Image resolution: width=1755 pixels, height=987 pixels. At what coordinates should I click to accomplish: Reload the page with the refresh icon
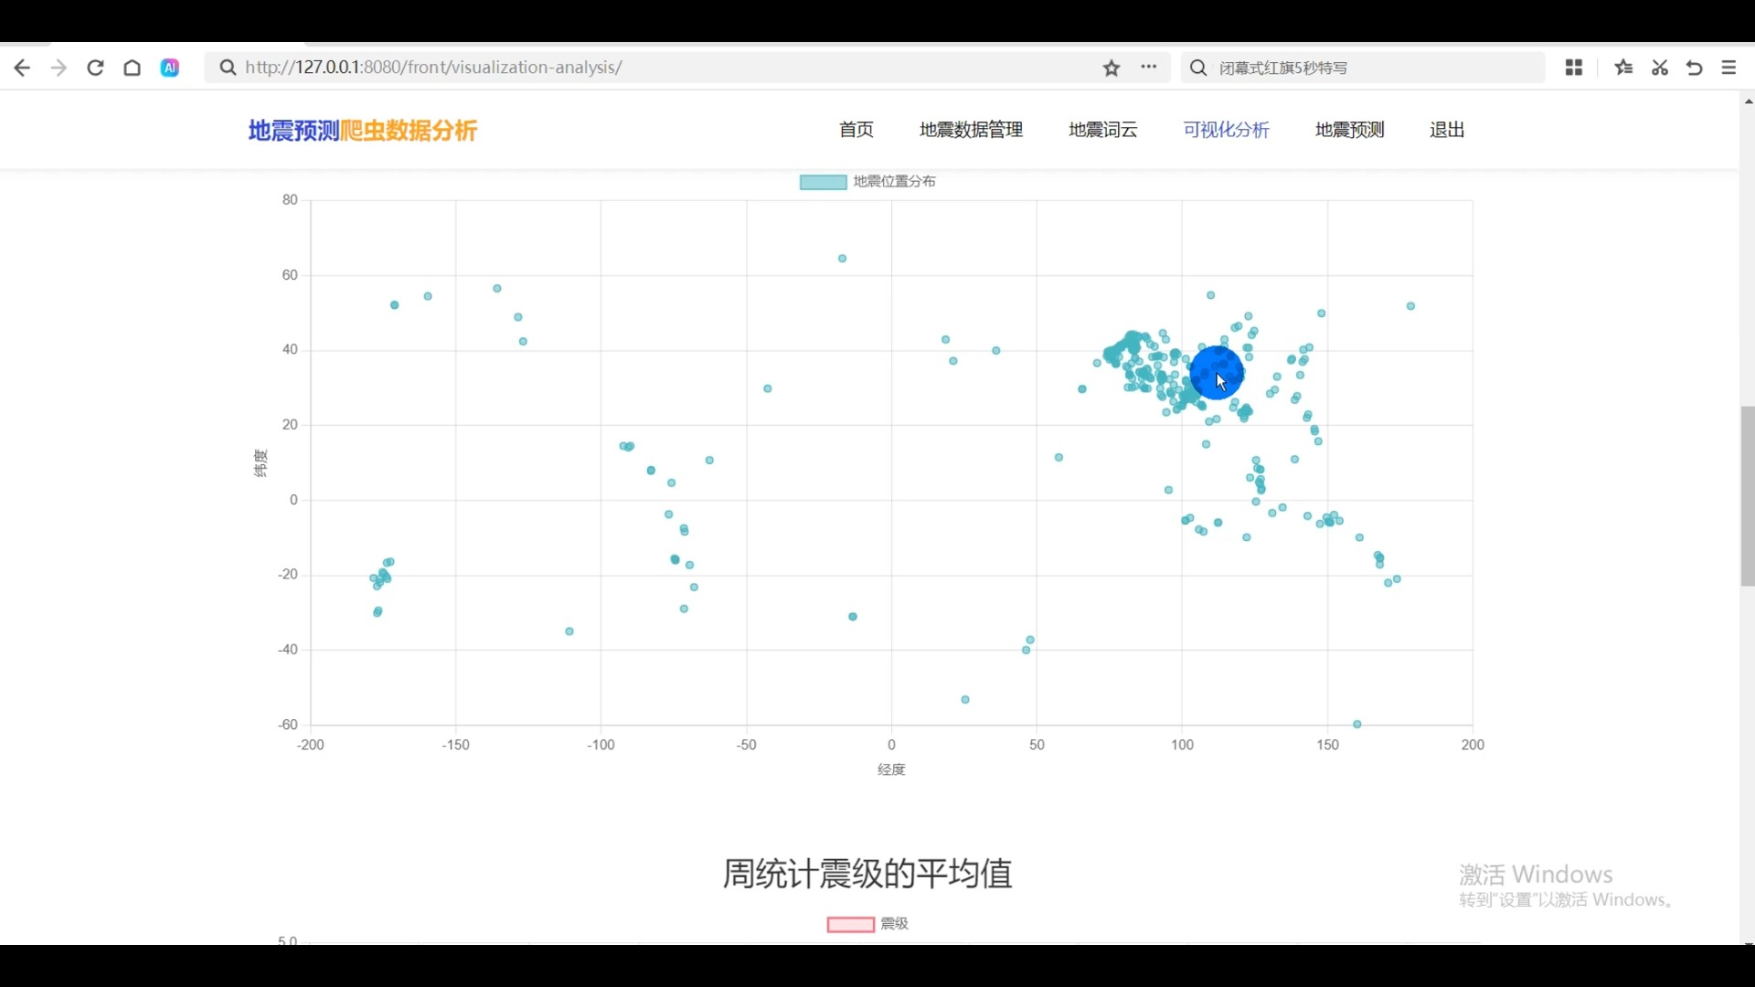pyautogui.click(x=95, y=68)
